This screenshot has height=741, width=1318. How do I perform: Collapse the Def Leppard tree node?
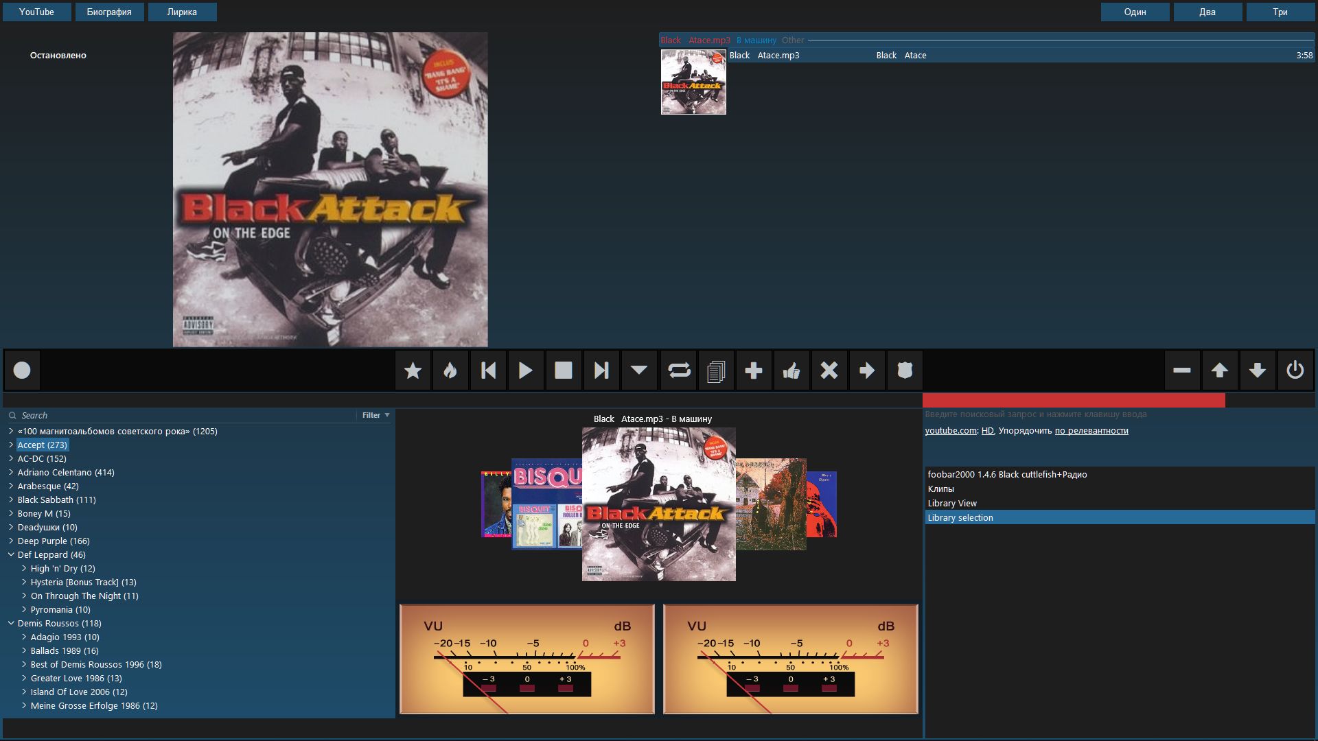point(11,554)
